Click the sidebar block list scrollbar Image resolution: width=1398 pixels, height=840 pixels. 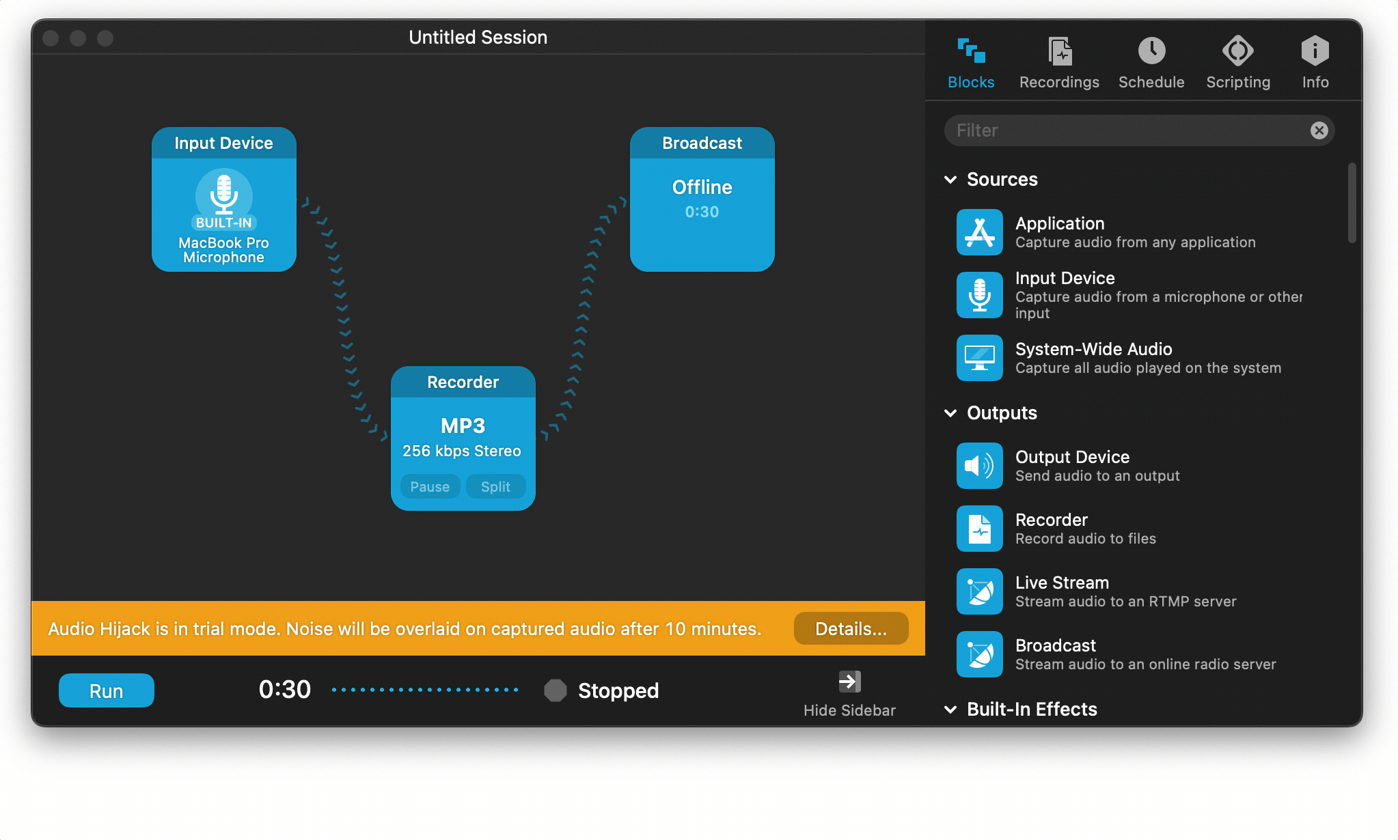click(1352, 202)
